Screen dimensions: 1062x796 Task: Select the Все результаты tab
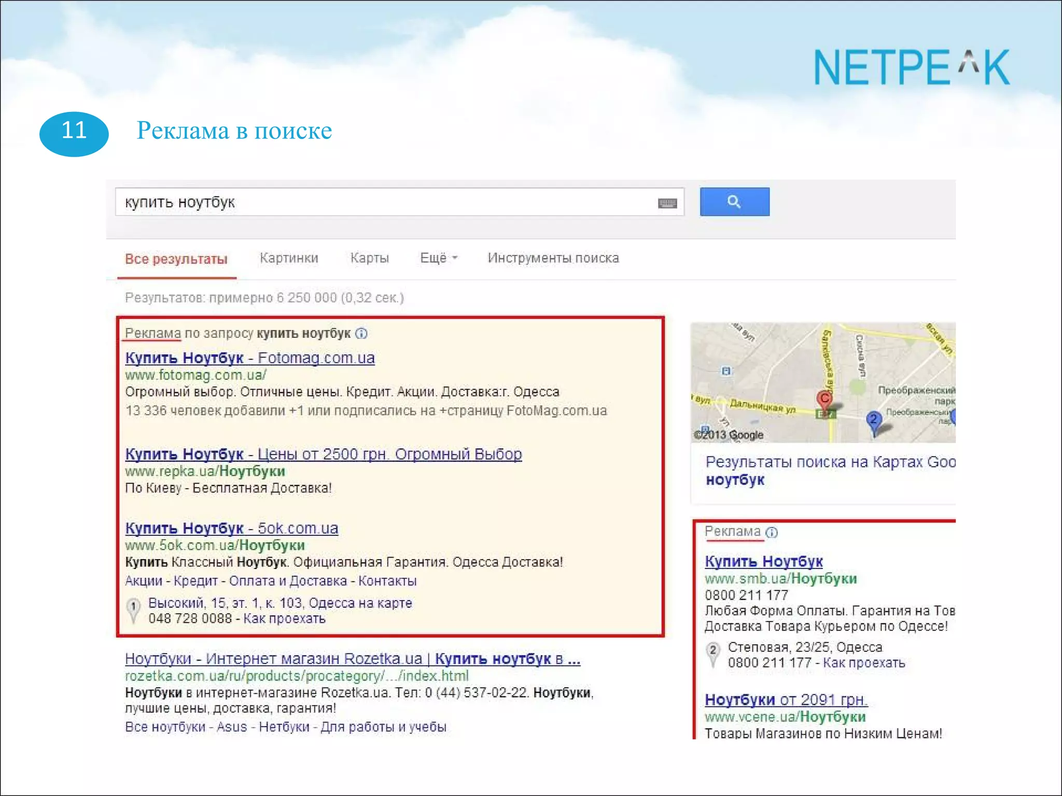click(176, 259)
